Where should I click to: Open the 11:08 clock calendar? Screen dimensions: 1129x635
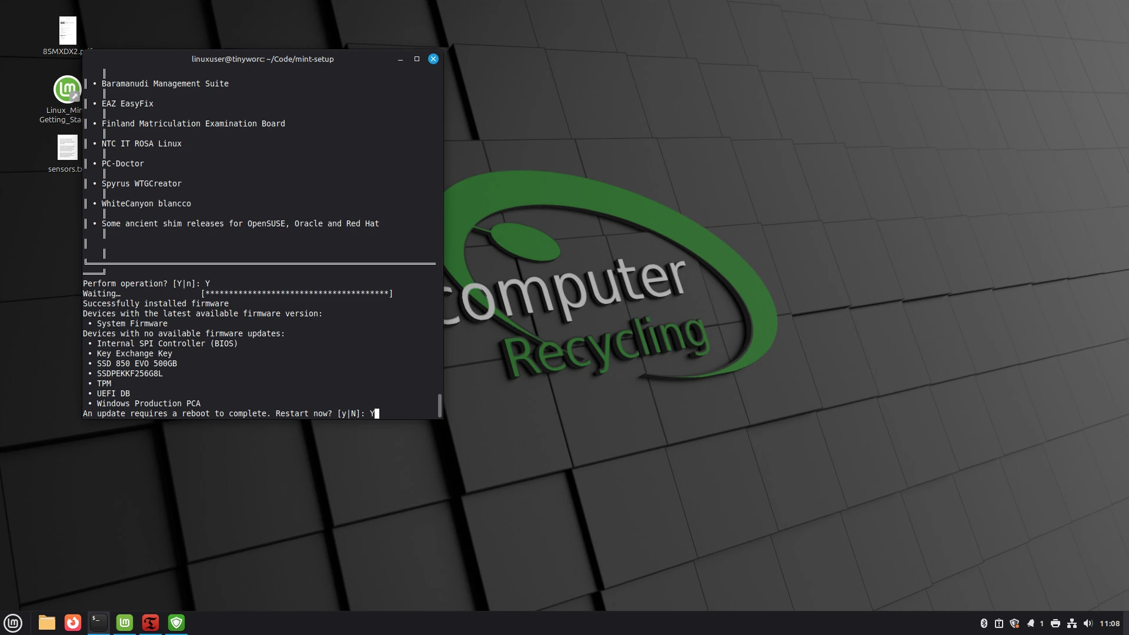[x=1110, y=623]
